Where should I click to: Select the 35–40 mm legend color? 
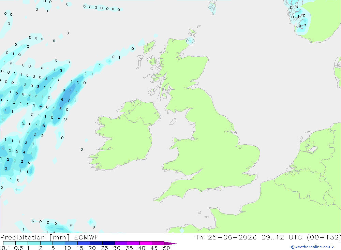133,243
